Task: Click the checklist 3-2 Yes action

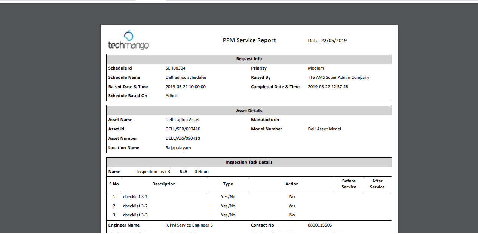Action: [292, 206]
